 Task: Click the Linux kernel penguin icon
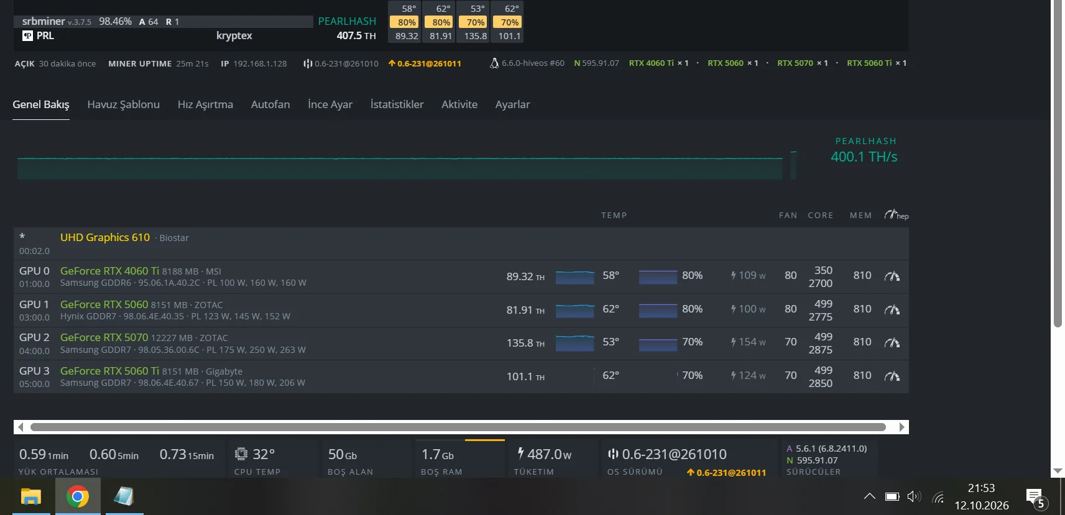point(494,63)
